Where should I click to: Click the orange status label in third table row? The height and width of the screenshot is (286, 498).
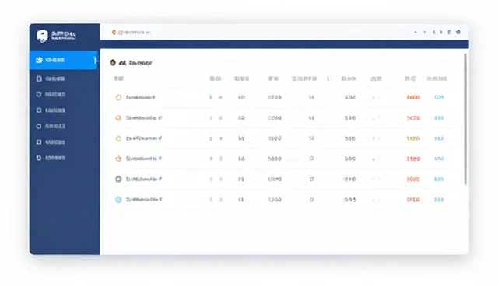click(x=413, y=138)
